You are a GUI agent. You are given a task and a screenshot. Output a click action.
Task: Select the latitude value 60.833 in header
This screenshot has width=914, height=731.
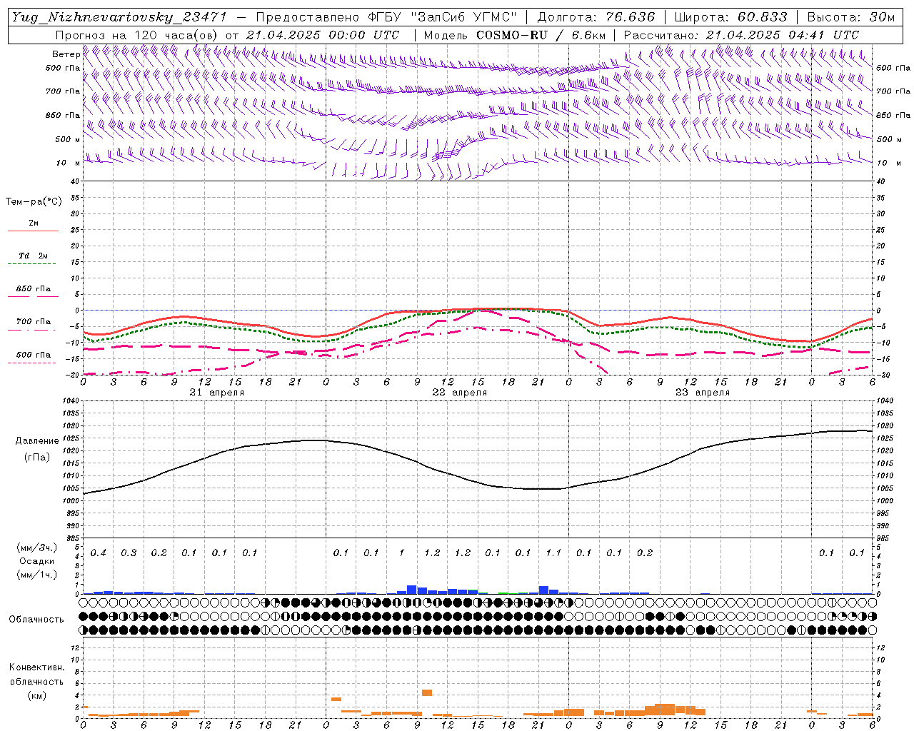coord(763,17)
